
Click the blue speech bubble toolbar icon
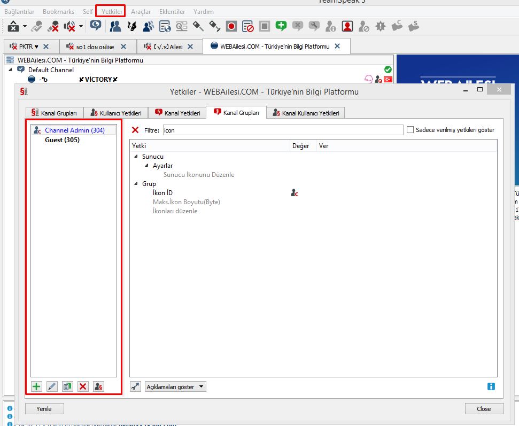(x=96, y=26)
